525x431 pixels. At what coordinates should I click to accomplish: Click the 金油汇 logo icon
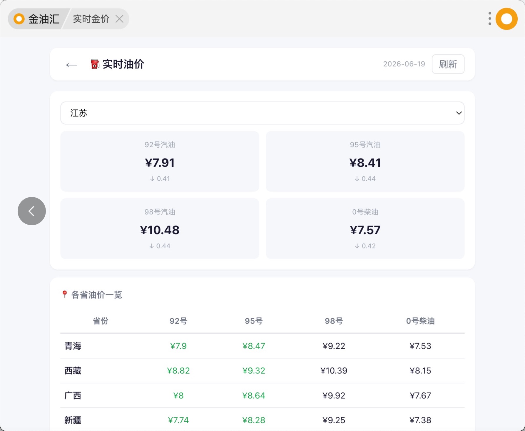point(19,19)
